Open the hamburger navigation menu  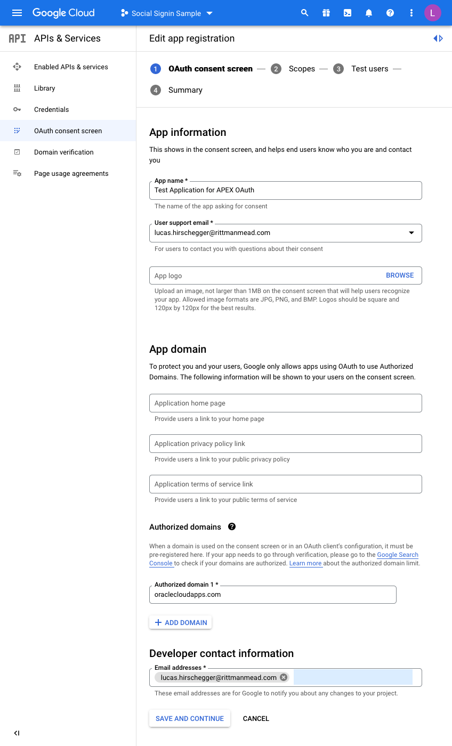(x=17, y=13)
